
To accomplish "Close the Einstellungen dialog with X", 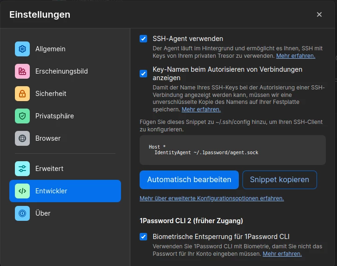I will [x=319, y=14].
